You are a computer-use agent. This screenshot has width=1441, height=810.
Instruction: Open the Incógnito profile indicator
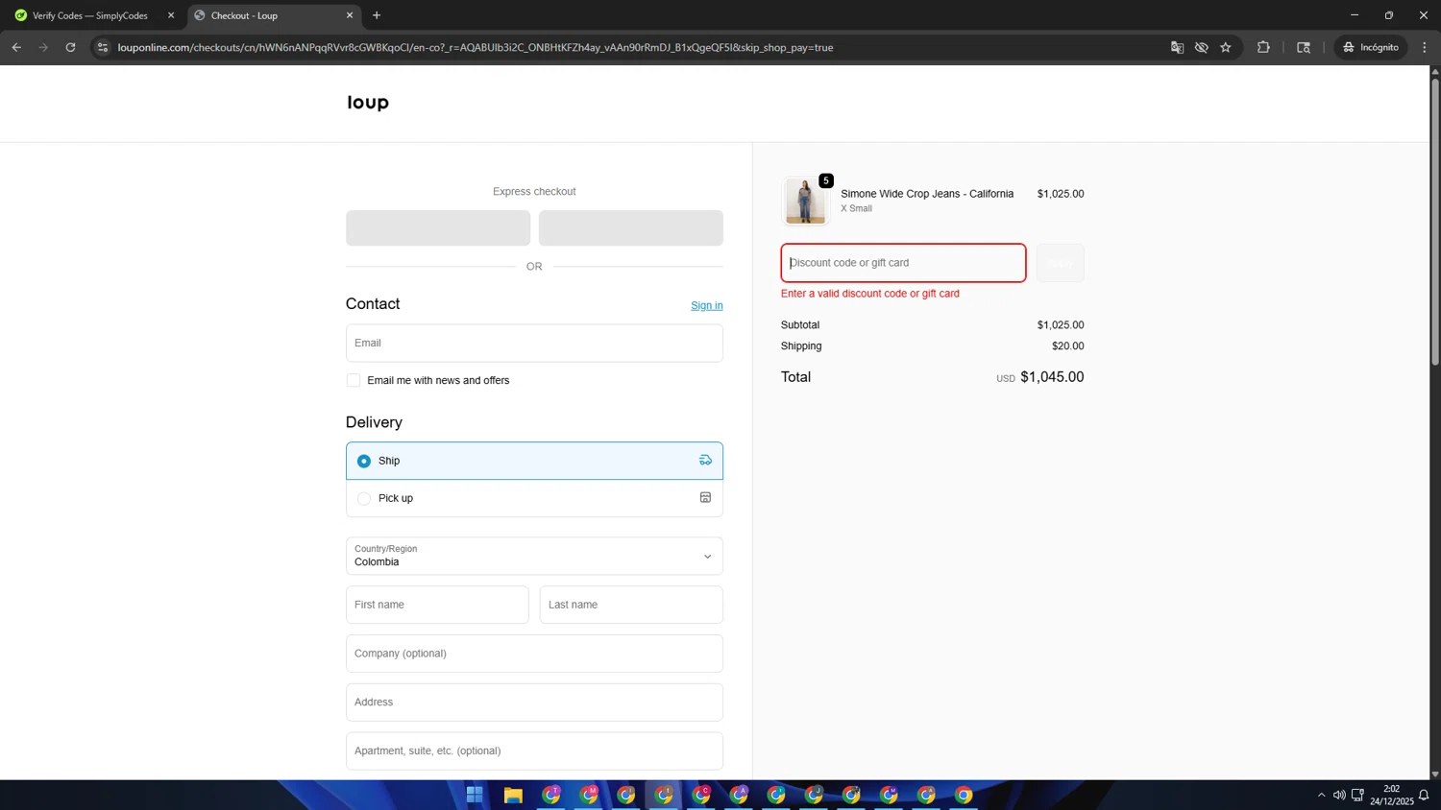(x=1371, y=47)
